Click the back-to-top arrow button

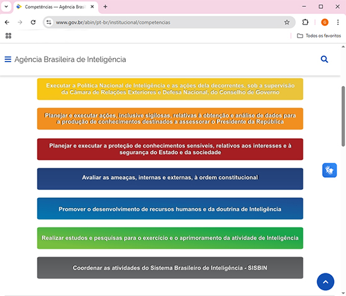click(325, 282)
